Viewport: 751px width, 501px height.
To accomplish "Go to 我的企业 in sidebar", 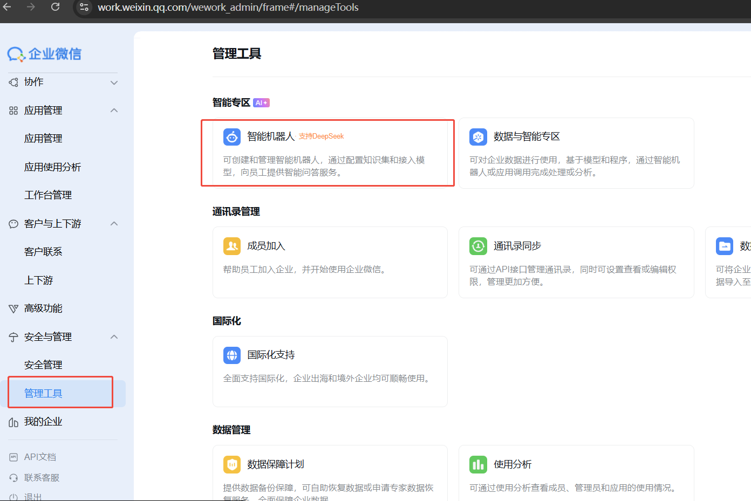I will pos(43,422).
